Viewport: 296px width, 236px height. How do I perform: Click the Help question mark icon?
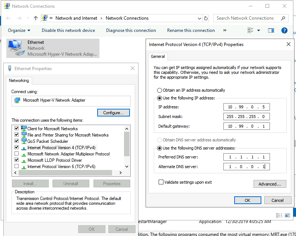[284, 30]
